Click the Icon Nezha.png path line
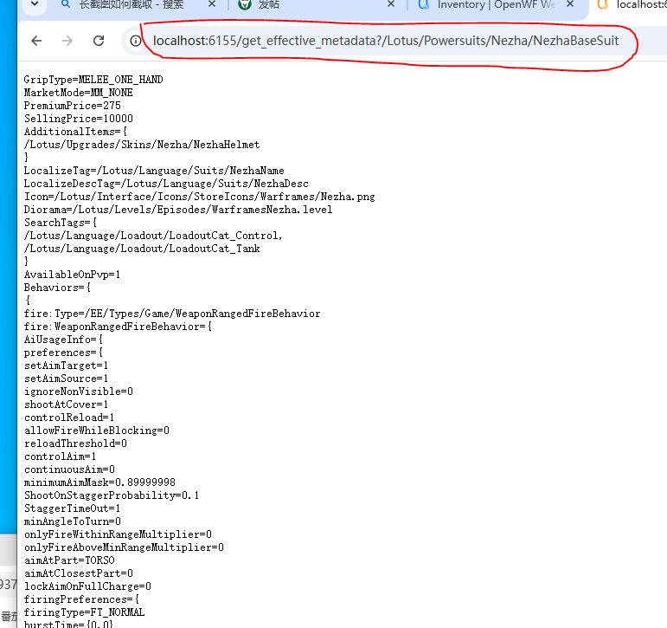 click(199, 197)
